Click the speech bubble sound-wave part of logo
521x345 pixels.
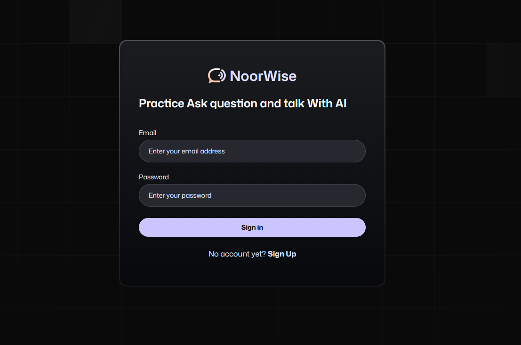(221, 75)
